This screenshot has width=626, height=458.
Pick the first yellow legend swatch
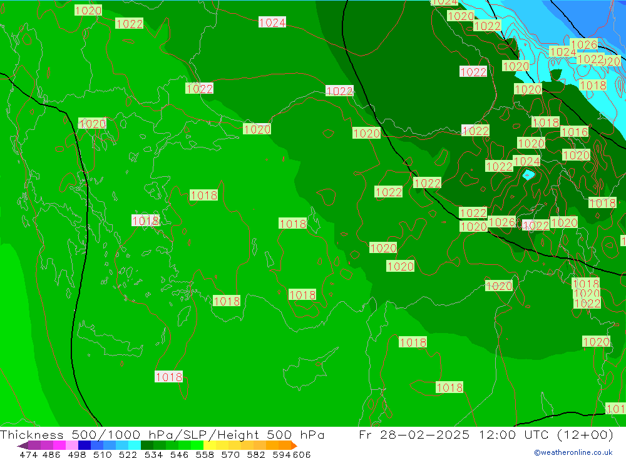pyautogui.click(x=210, y=445)
